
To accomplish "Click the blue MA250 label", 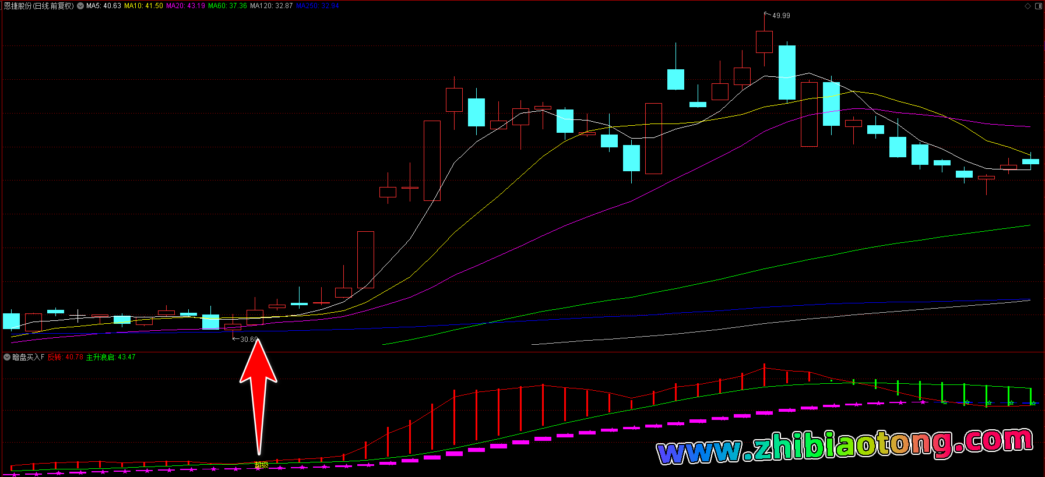I will tap(316, 6).
